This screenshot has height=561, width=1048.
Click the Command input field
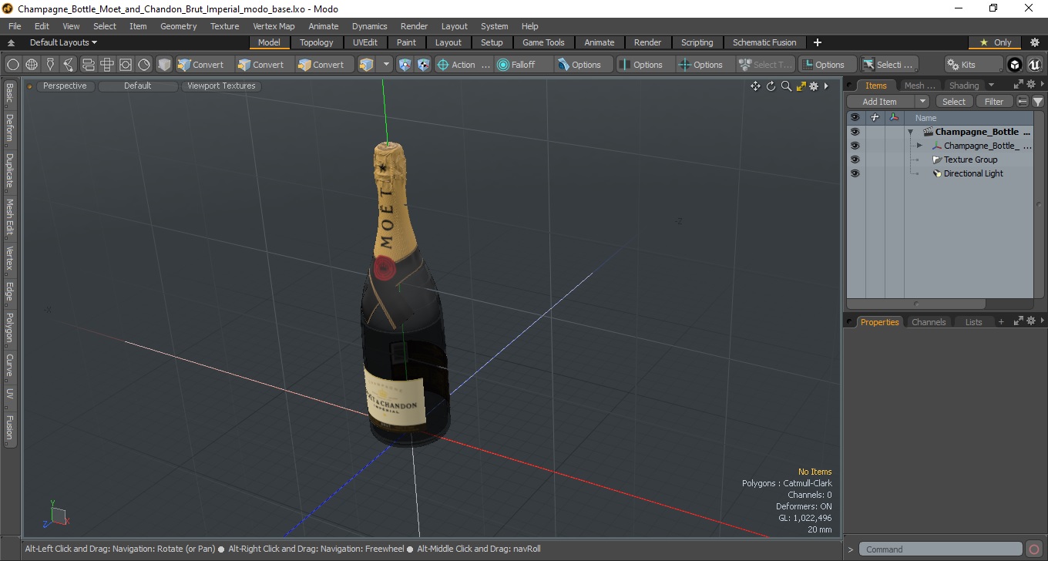(x=941, y=549)
